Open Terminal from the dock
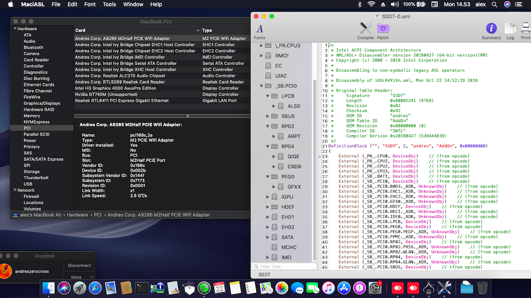This screenshot has width=531, height=298. [x=142, y=288]
